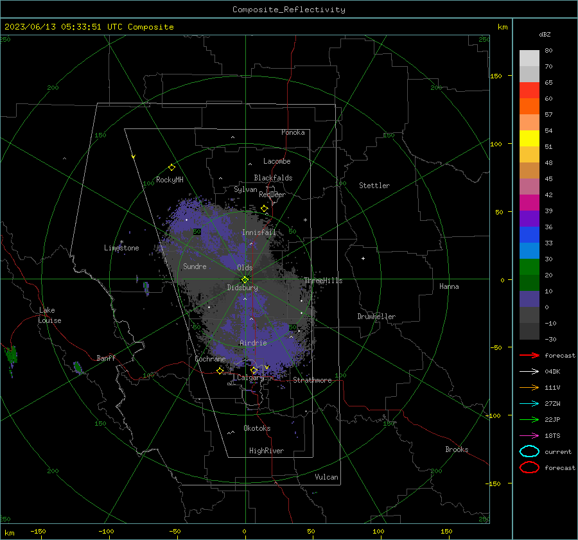The image size is (578, 540).
Task: Click the Composite_Reflectivity title
Action: pyautogui.click(x=289, y=10)
